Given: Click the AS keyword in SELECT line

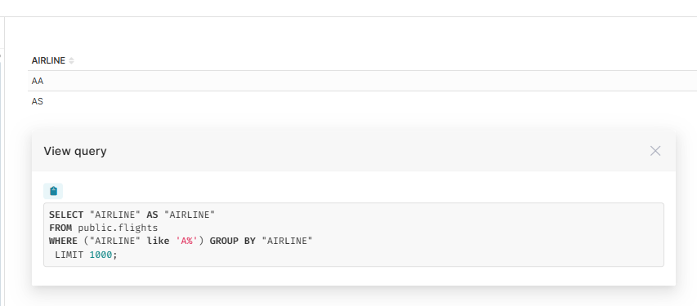Looking at the screenshot, I should tap(153, 215).
